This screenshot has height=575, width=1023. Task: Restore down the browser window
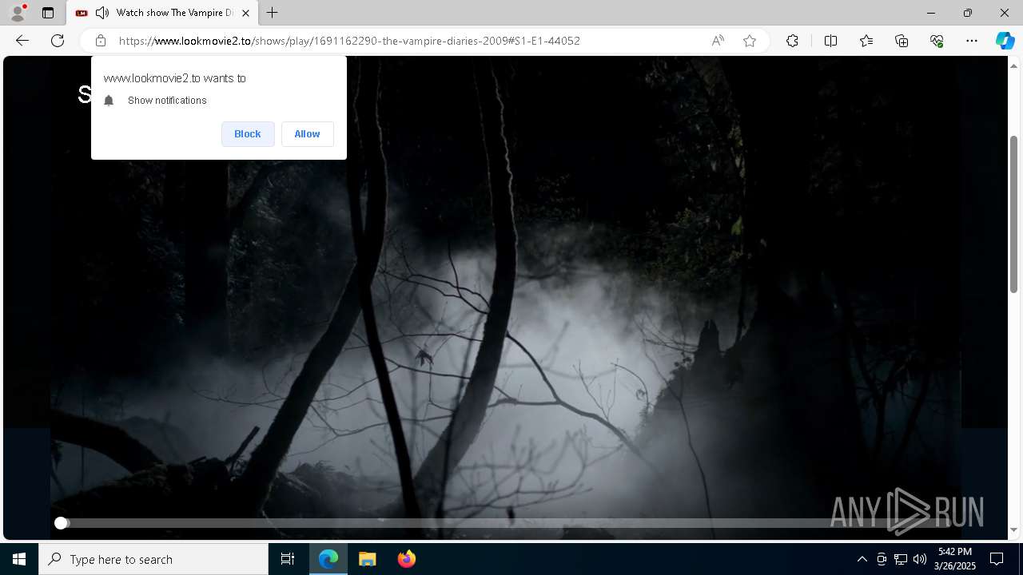[x=968, y=13]
